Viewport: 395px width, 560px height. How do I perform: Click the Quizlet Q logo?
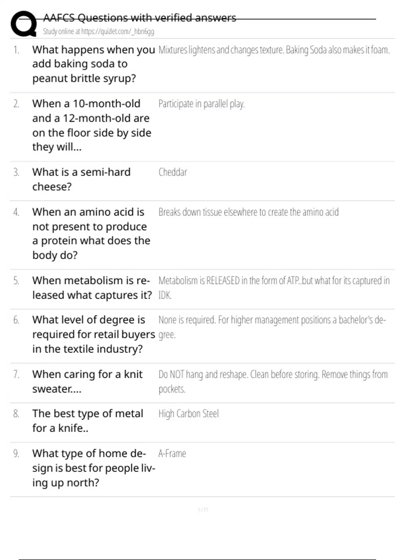pos(24,24)
